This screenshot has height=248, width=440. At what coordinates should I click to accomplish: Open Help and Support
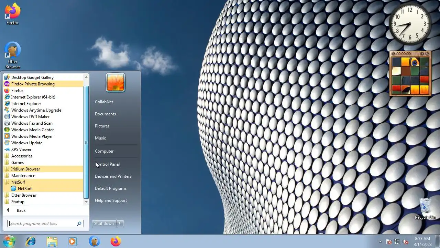tap(115, 200)
